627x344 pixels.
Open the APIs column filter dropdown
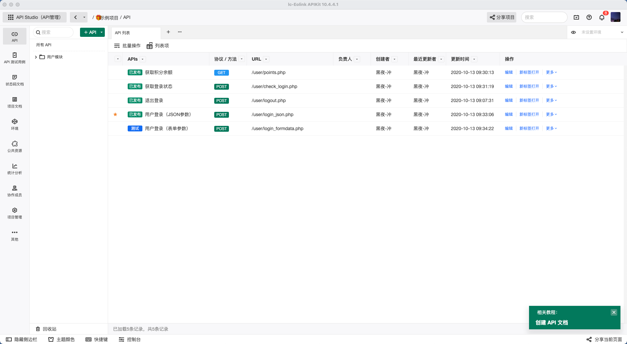pyautogui.click(x=143, y=59)
